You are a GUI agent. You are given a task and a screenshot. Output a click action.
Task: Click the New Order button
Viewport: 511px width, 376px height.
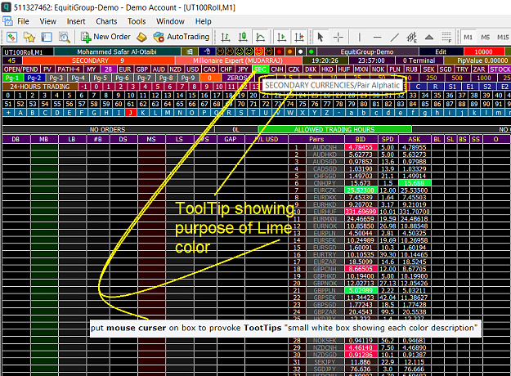(x=105, y=37)
